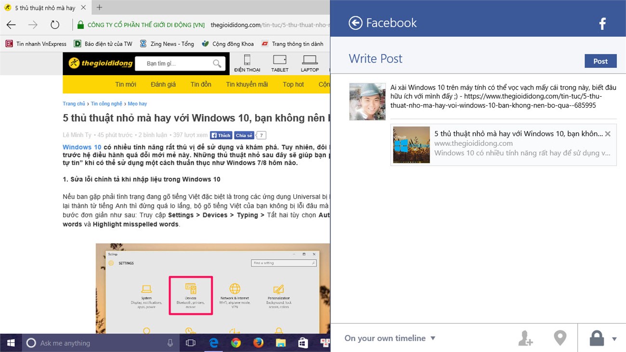The image size is (626, 352).
Task: Click the Facebook Thích like button
Action: tap(221, 135)
